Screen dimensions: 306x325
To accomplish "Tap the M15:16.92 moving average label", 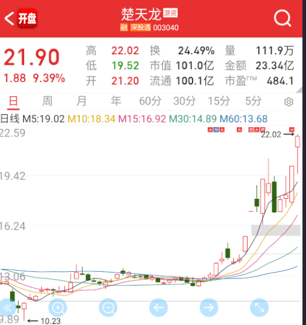I will (x=142, y=119).
